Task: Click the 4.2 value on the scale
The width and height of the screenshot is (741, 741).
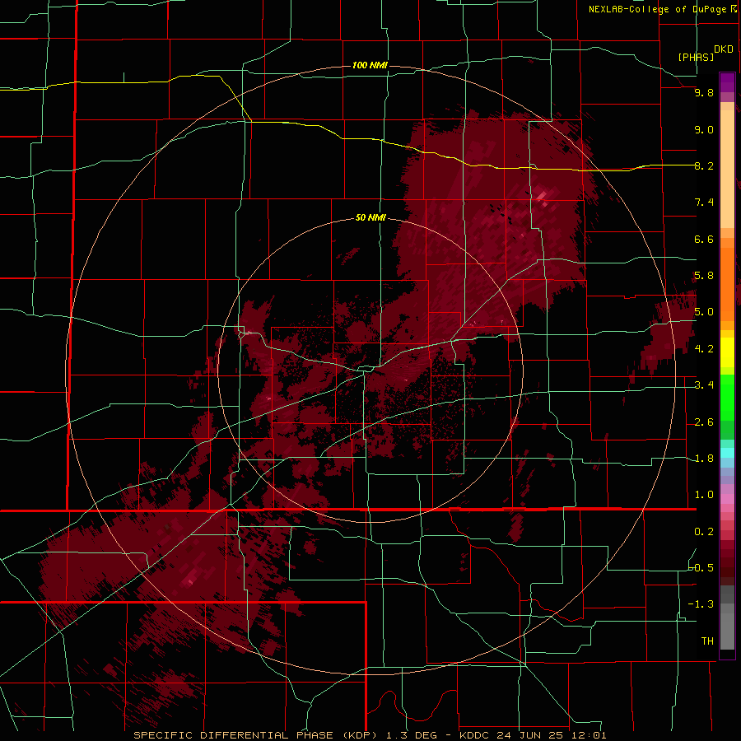Action: click(704, 349)
